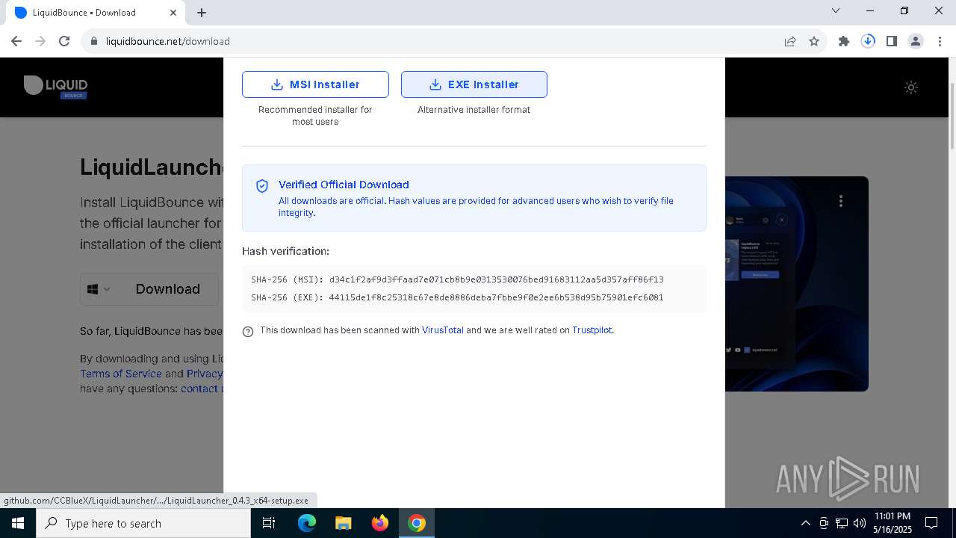Viewport: 956px width, 538px height.
Task: Open File Explorer from taskbar
Action: coord(343,523)
